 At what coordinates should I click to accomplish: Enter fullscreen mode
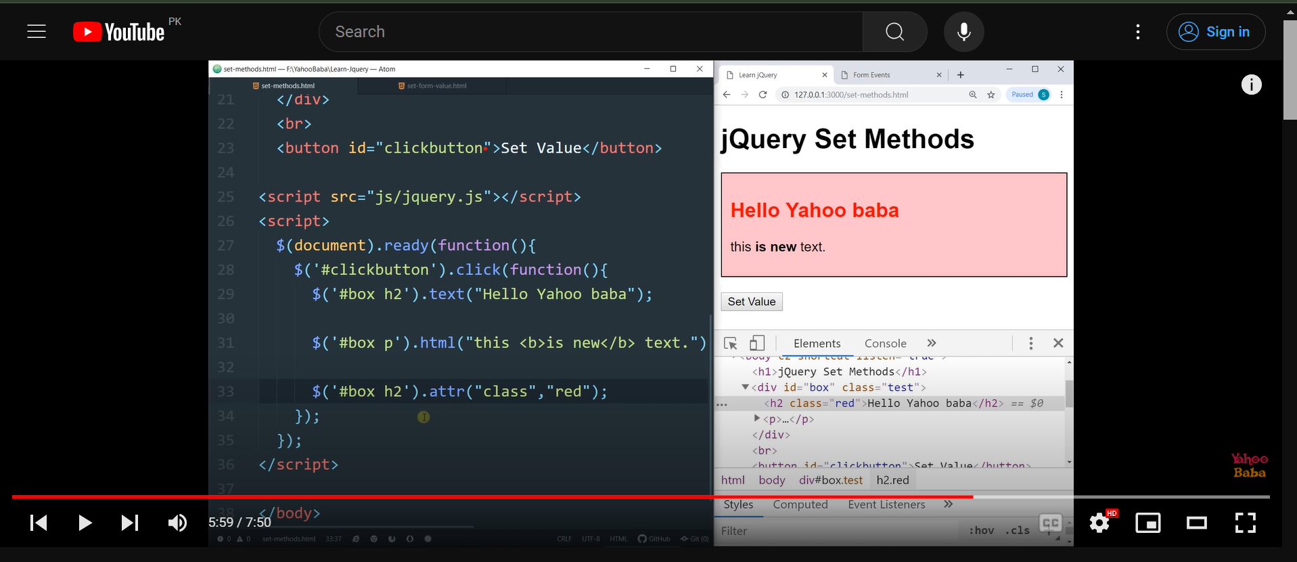click(x=1245, y=523)
